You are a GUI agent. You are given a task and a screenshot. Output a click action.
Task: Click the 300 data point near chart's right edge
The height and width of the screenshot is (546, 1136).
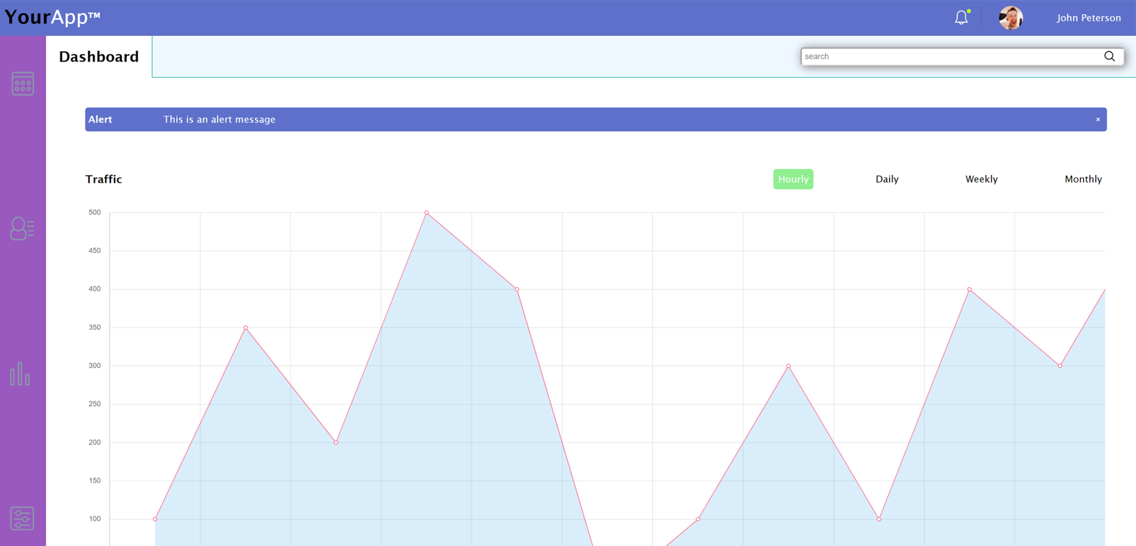[x=1060, y=366]
